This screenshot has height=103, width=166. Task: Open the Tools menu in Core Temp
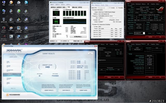(x=102, y=5)
